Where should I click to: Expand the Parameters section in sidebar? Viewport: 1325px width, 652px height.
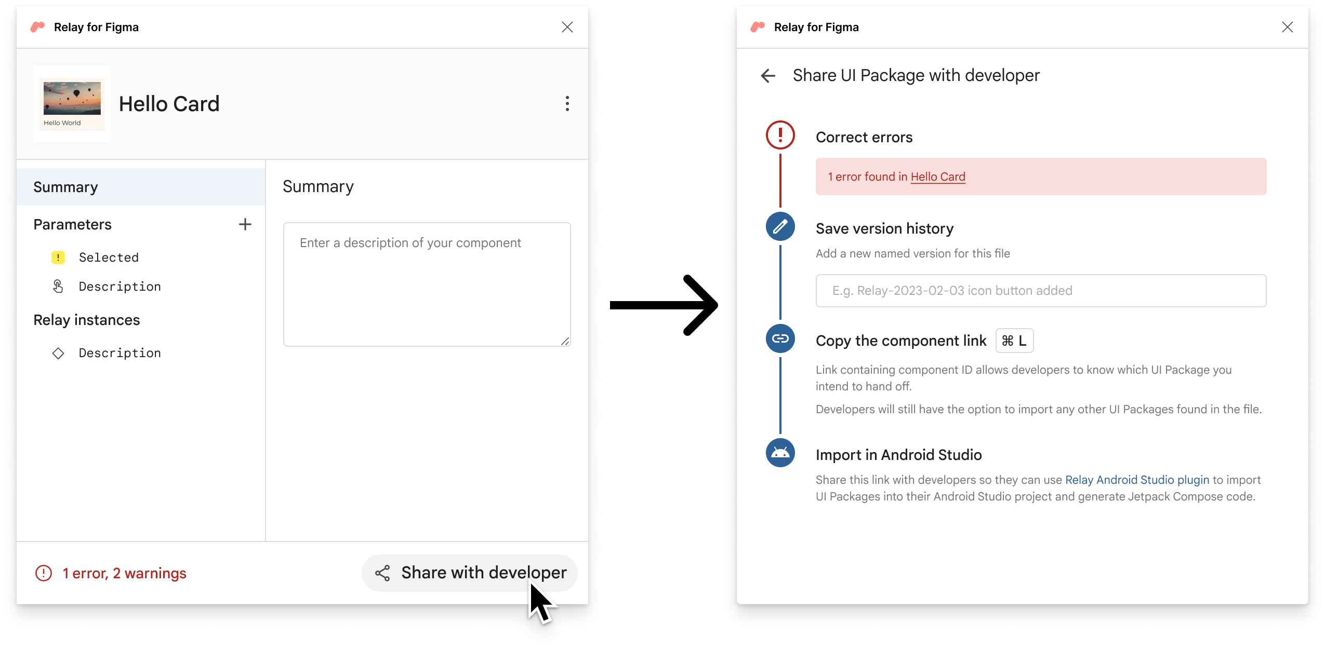245,224
